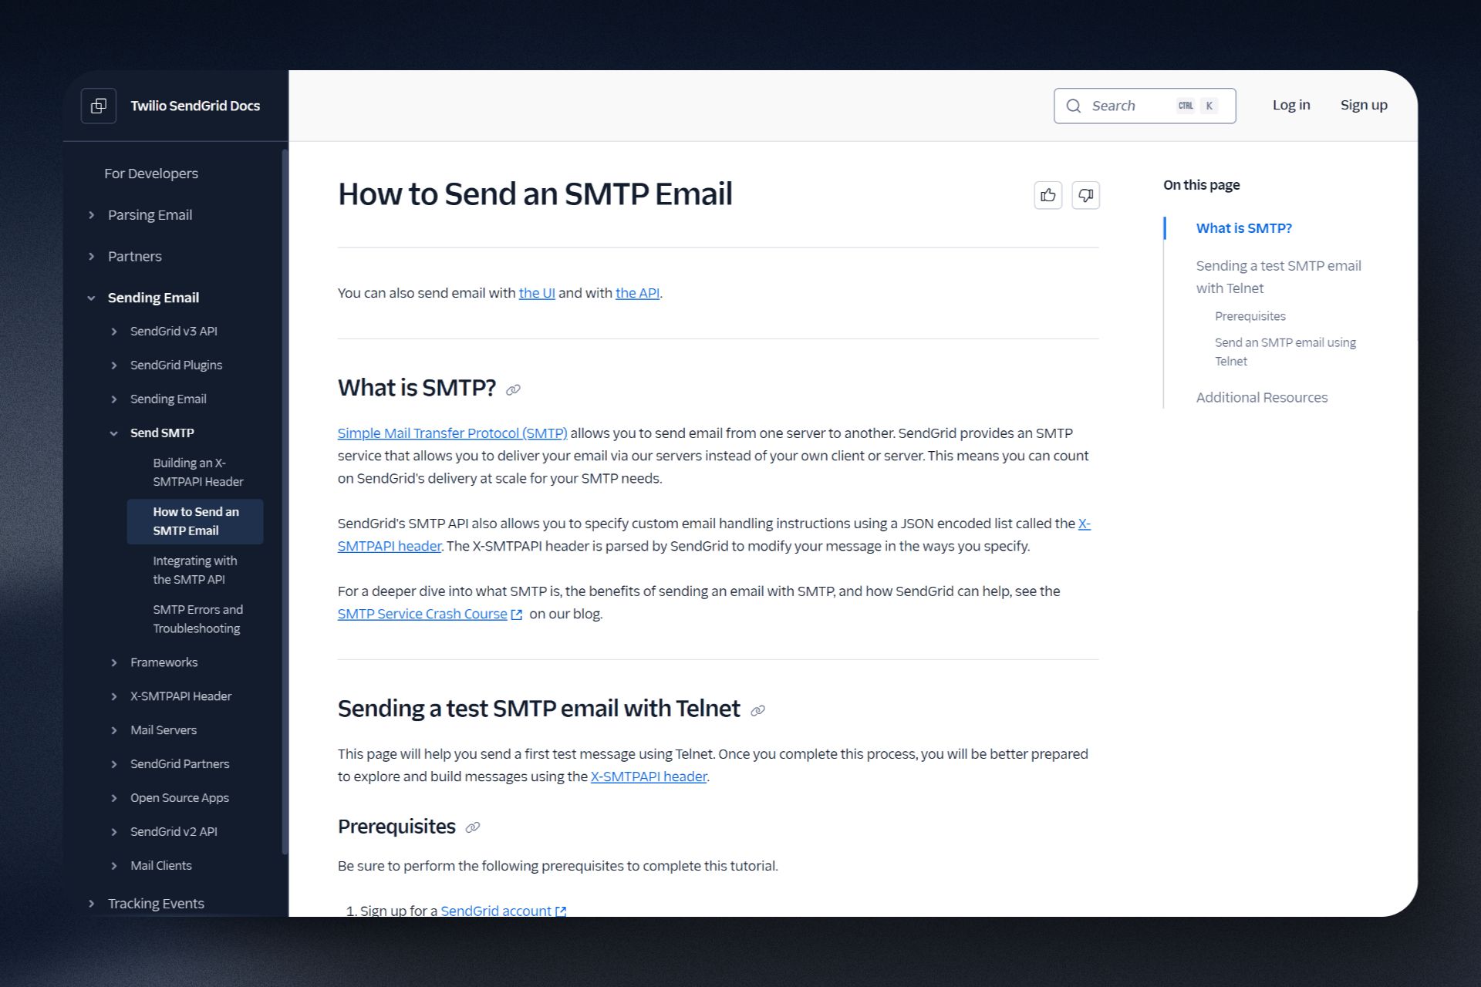This screenshot has height=987, width=1481.
Task: Expand the Parsing Email section chevron
Action: point(91,215)
